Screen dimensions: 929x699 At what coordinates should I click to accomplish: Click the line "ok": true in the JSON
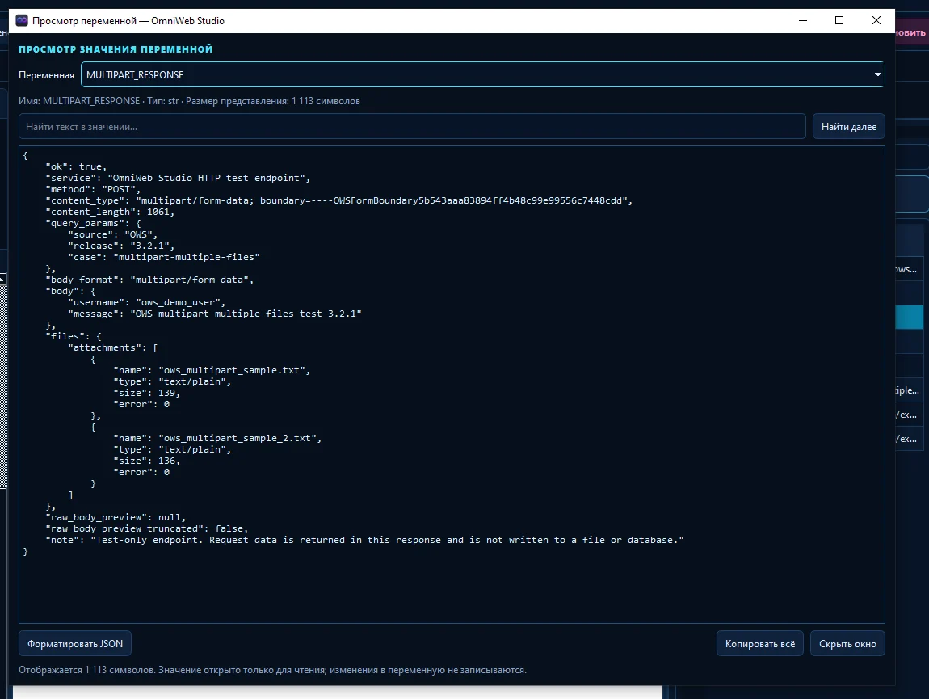coord(76,166)
